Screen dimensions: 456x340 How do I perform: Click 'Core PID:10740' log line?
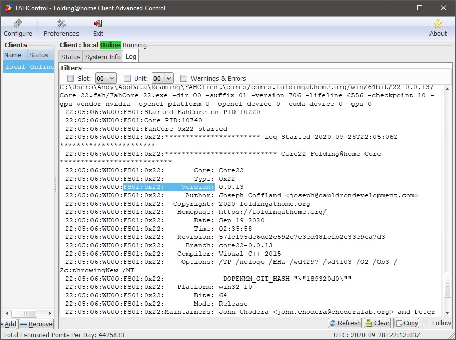pyautogui.click(x=133, y=120)
